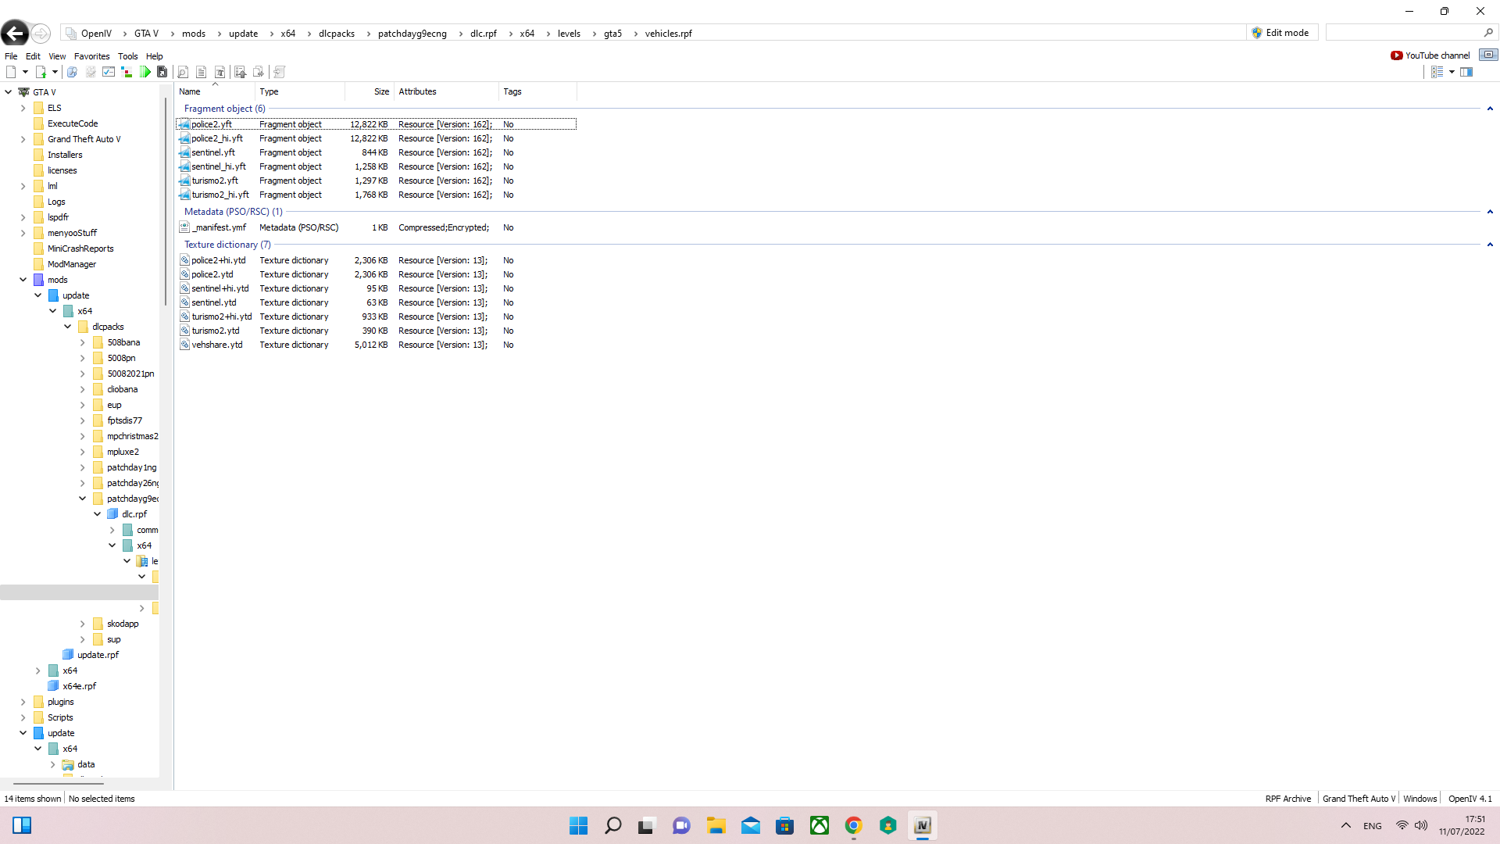Select the vehshare.ytd file
Screen dimensions: 1500x844
click(216, 345)
